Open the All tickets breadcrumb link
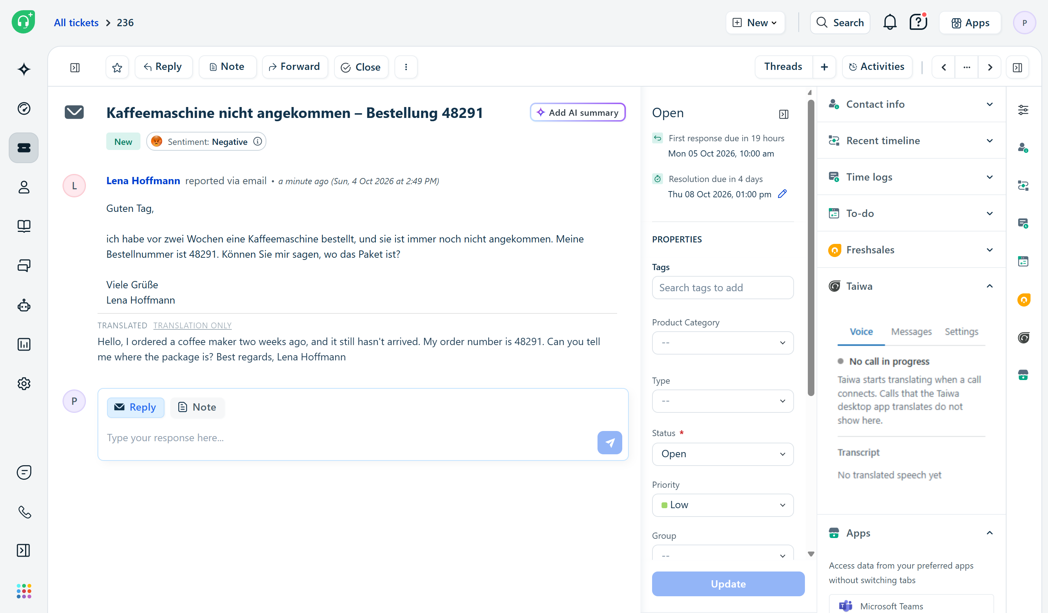The height and width of the screenshot is (613, 1048). [x=76, y=23]
